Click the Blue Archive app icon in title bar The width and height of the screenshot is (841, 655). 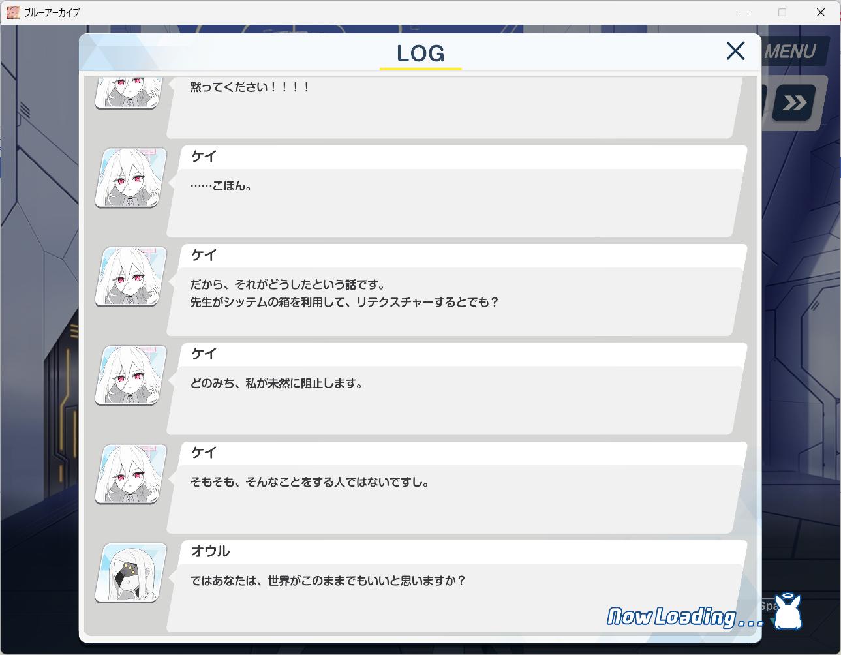13,12
